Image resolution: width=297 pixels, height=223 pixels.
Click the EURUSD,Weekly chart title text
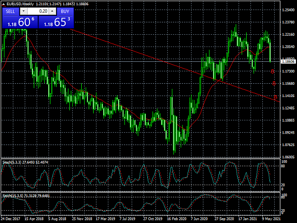click(20, 4)
